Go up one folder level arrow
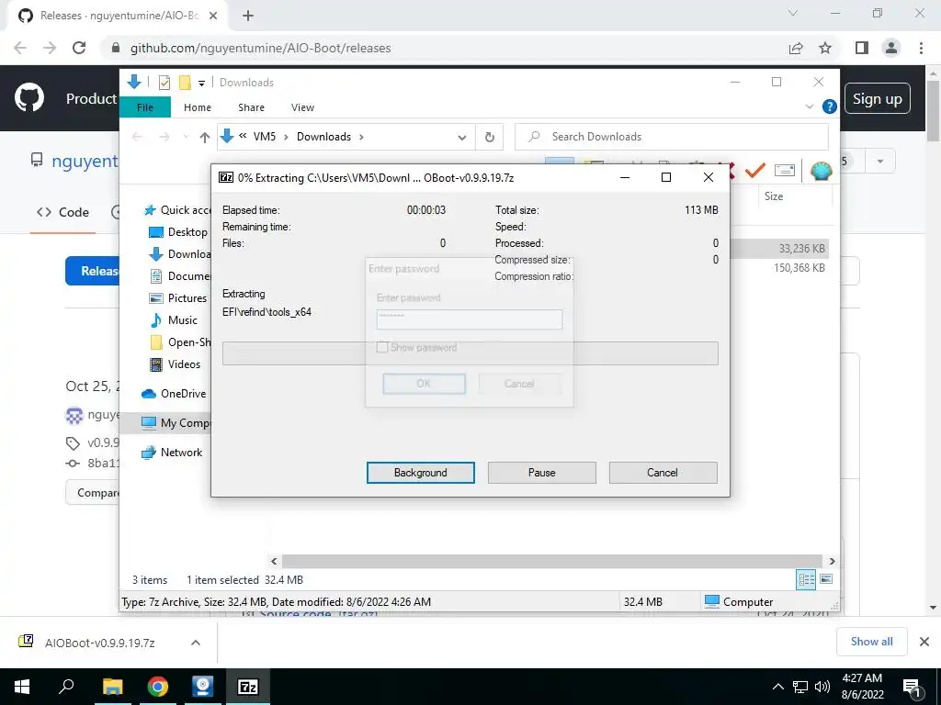941x705 pixels. 205,138
